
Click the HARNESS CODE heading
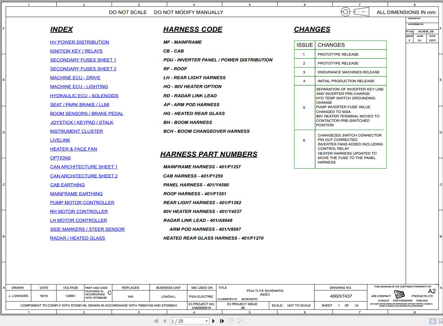[193, 29]
